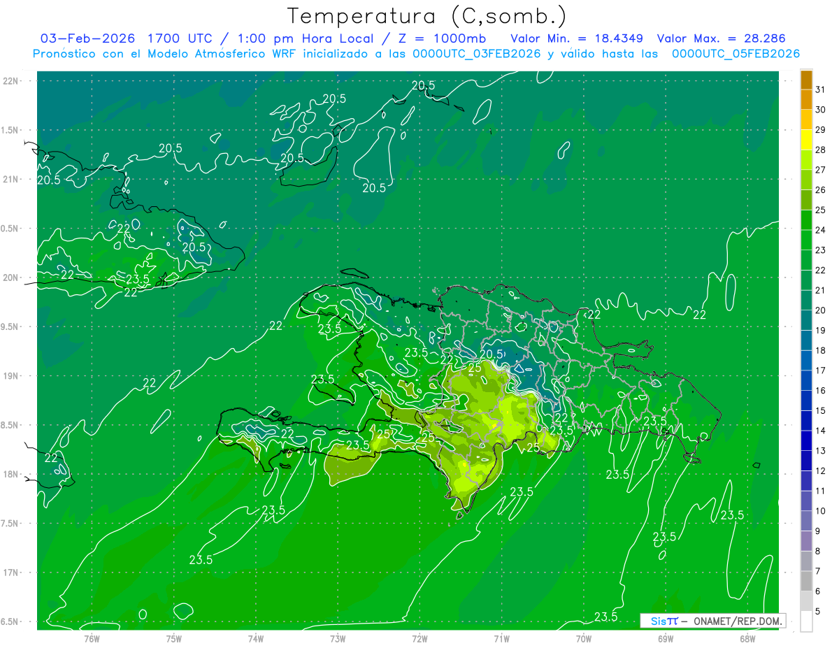The width and height of the screenshot is (839, 648).
Task: Click the '69W' longitude axis label
Action: pyautogui.click(x=665, y=638)
